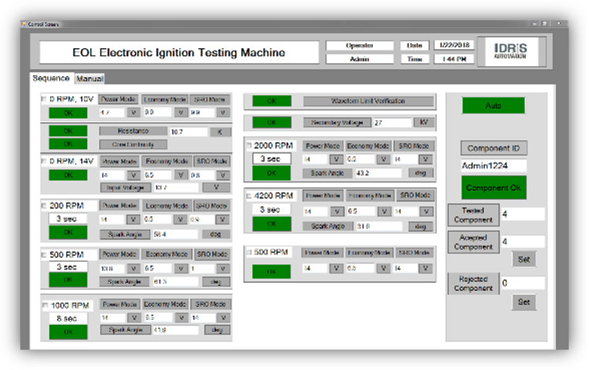The image size is (589, 370).
Task: Click the Core Continuity button
Action: click(x=133, y=144)
